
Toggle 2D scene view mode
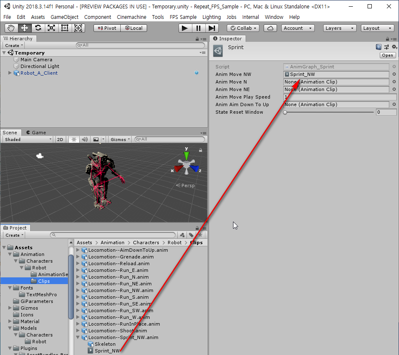[x=60, y=139]
